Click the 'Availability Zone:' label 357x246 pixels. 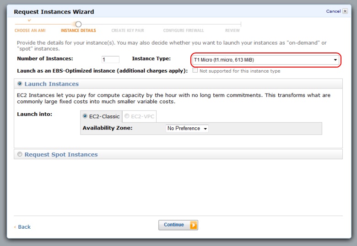pos(108,128)
